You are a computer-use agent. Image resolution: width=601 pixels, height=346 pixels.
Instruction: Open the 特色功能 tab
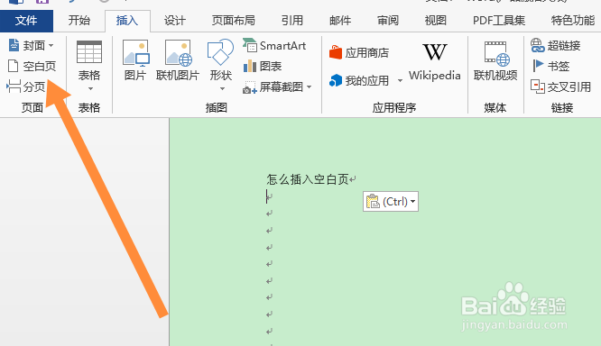[x=573, y=21]
